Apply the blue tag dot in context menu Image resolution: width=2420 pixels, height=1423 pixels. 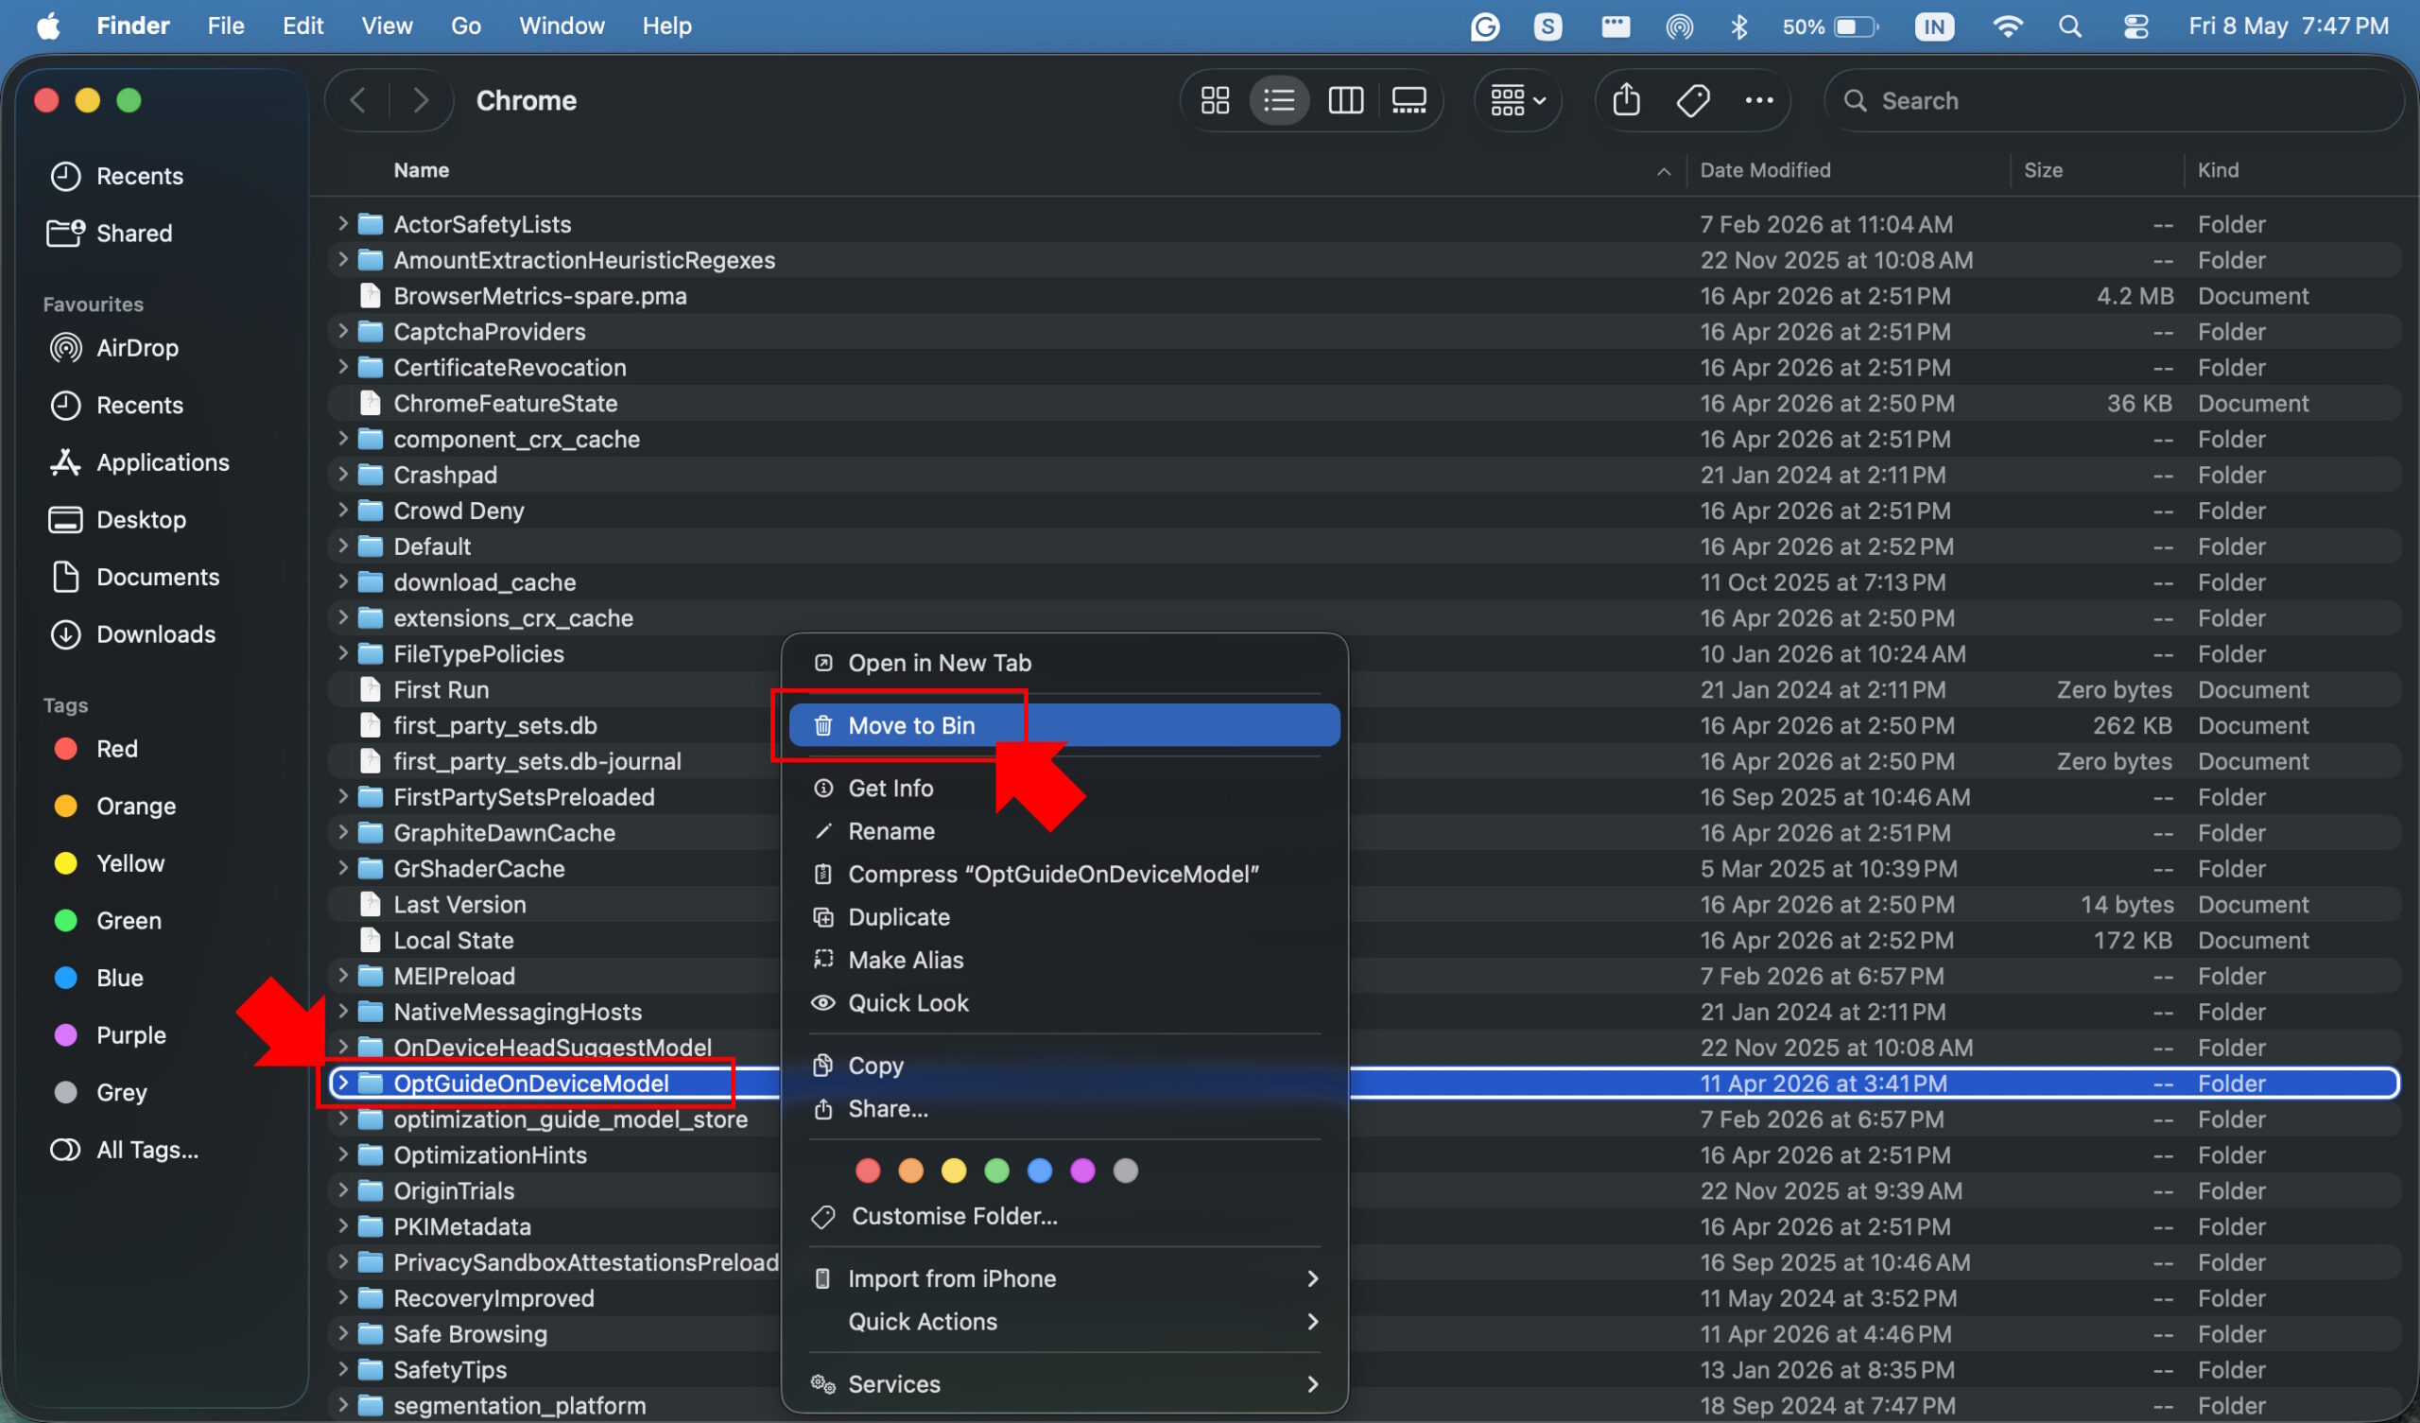1039,1171
